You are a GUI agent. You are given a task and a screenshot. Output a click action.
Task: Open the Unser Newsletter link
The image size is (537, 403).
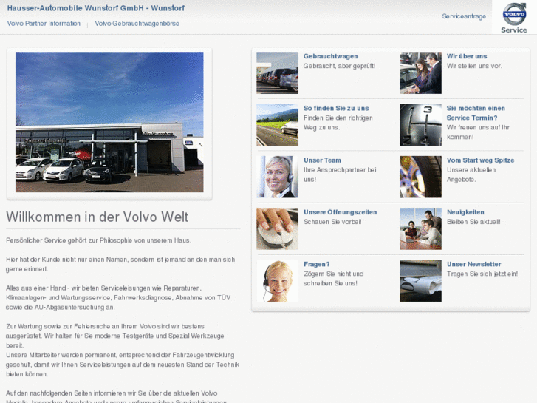pyautogui.click(x=473, y=265)
